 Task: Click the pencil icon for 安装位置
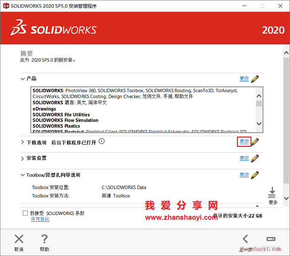coord(255,159)
